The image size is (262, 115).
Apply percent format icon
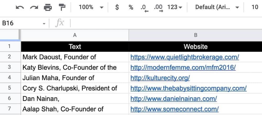click(x=131, y=7)
